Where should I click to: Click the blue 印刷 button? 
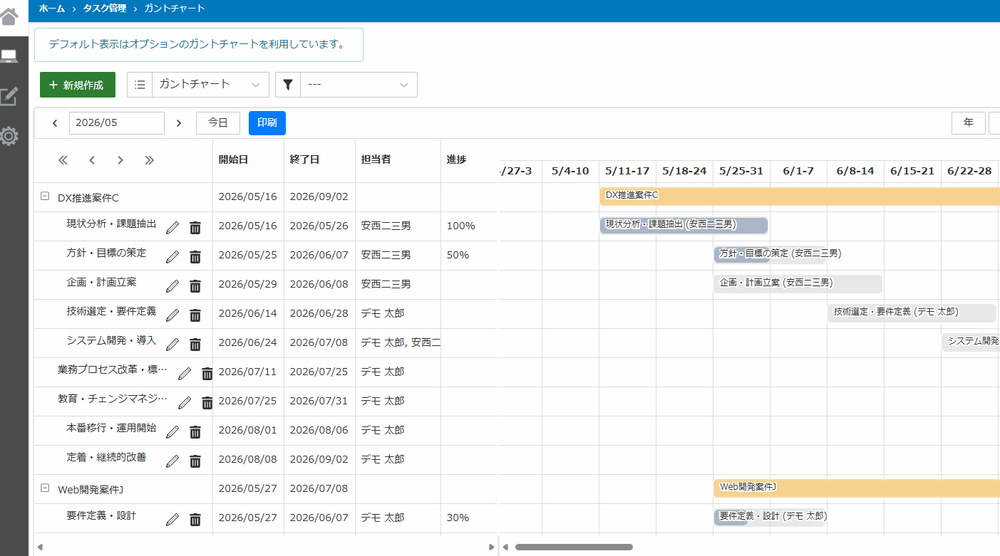pos(267,123)
